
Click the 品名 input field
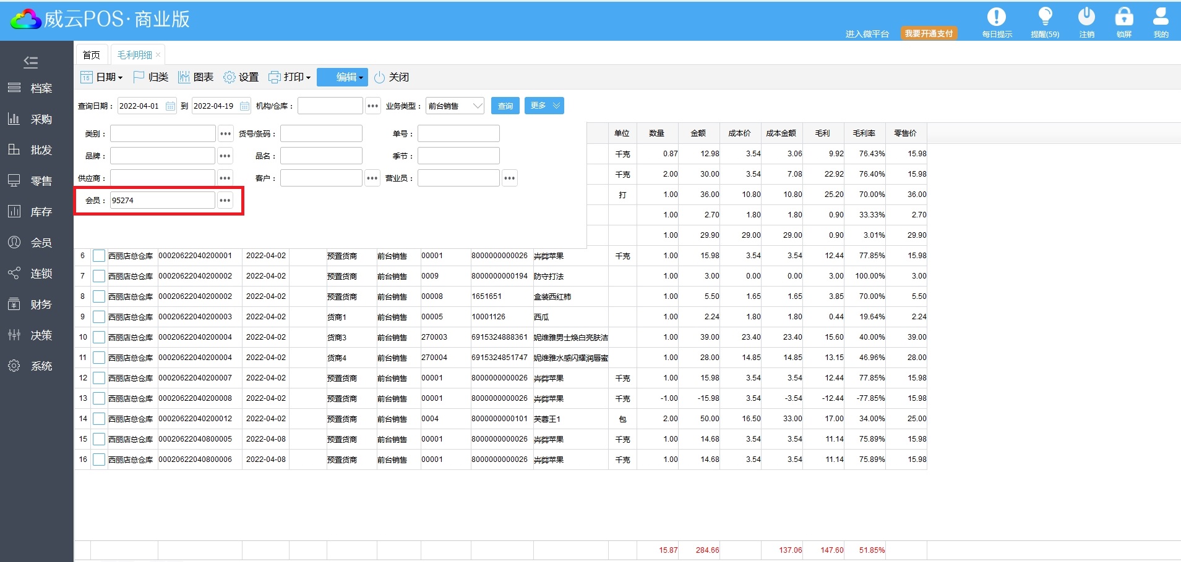pos(321,156)
